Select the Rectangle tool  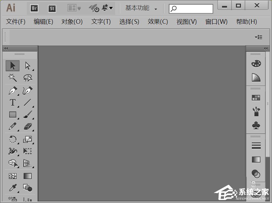pyautogui.click(x=12, y=114)
